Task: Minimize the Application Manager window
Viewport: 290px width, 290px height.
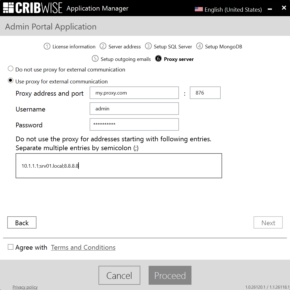Action: 270,9
